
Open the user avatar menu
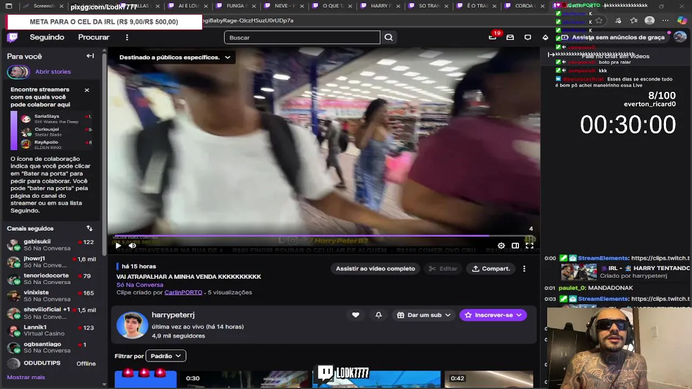tap(680, 37)
